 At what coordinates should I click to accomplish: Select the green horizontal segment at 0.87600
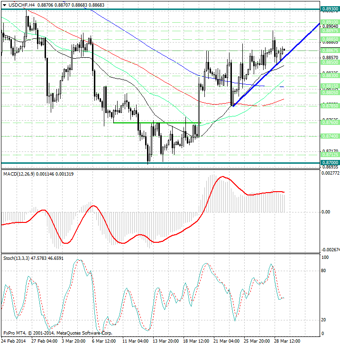click(157, 123)
